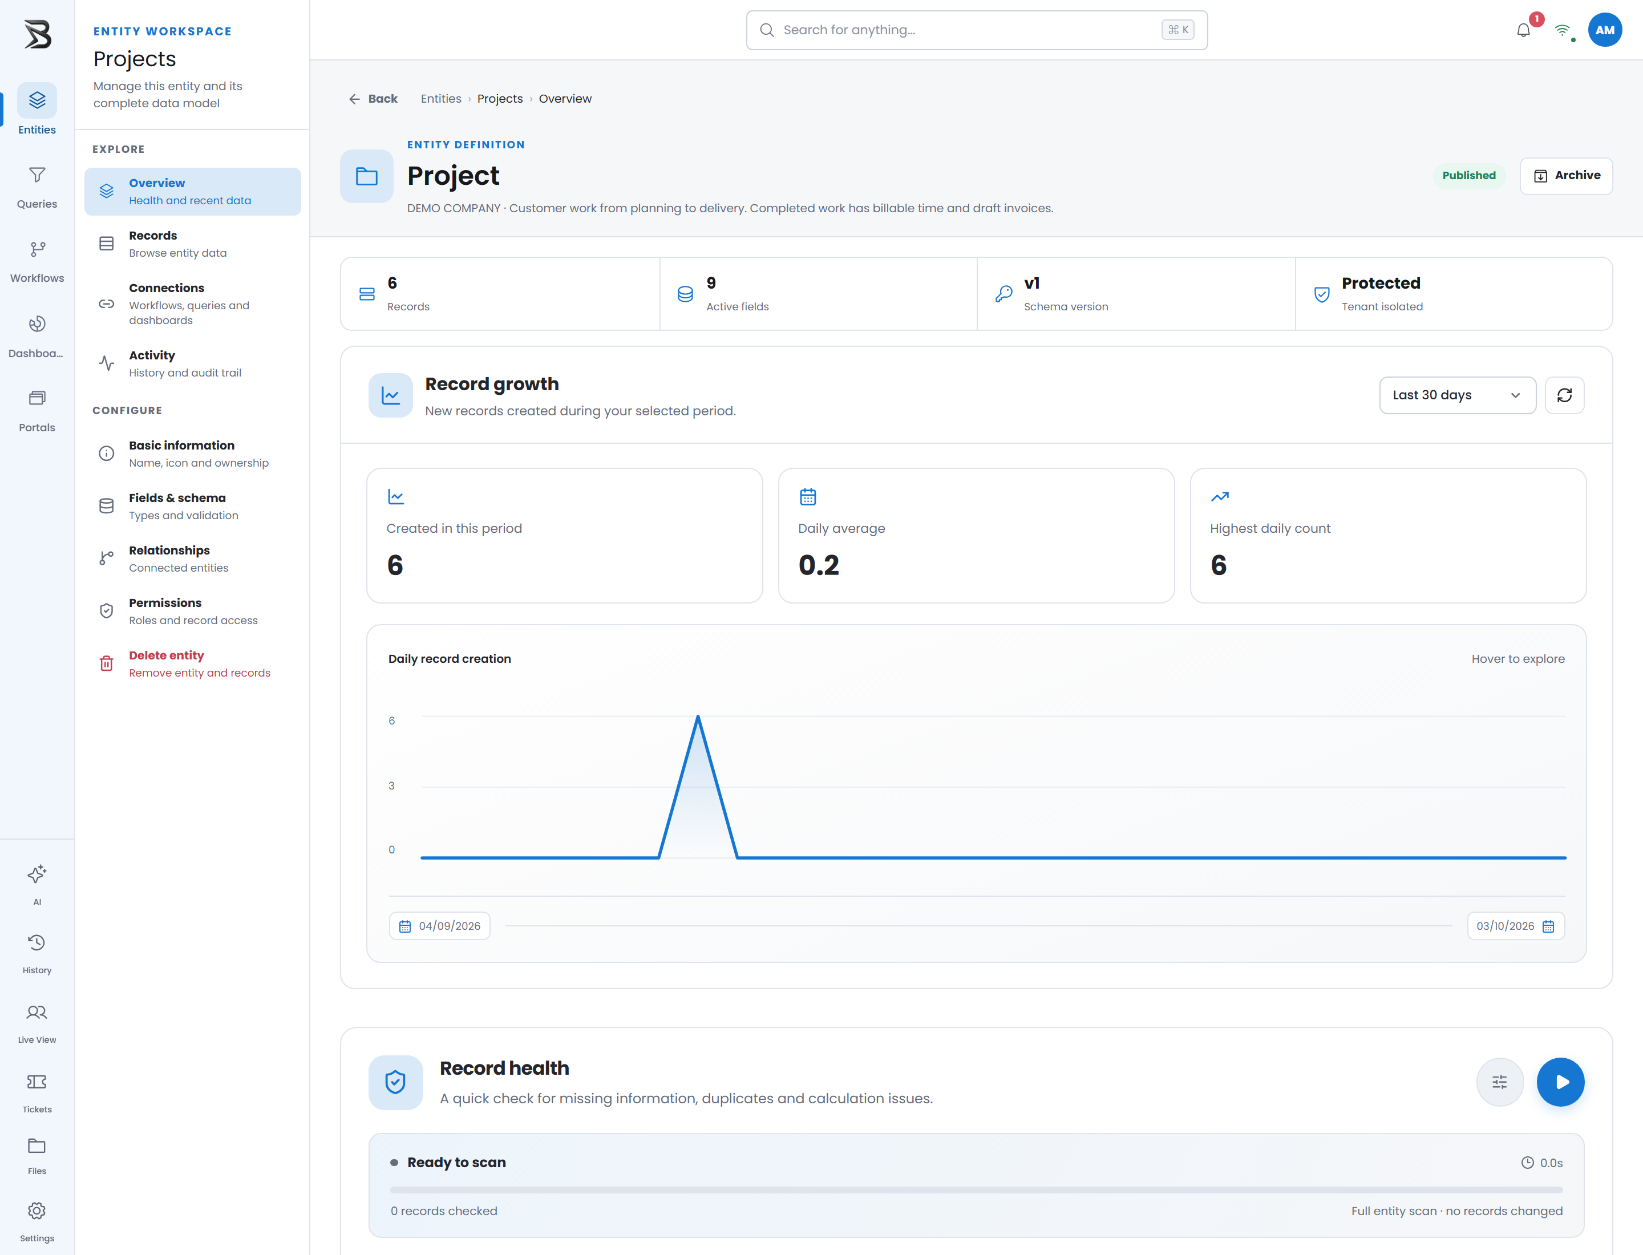1643x1255 pixels.
Task: Open the Entities section in sidebar
Action: [37, 110]
